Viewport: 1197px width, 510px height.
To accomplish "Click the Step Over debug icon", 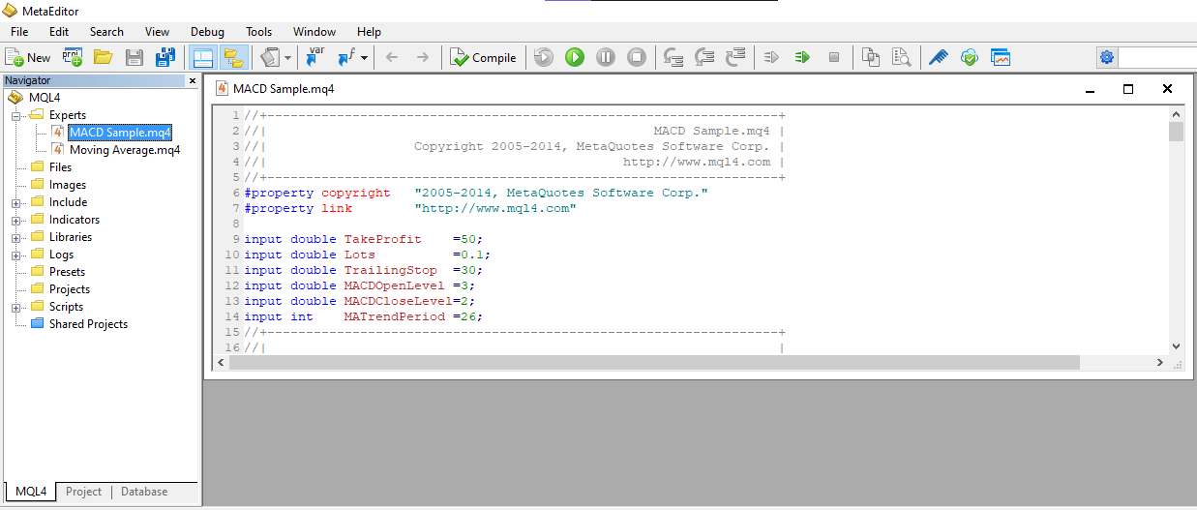I will coord(704,57).
